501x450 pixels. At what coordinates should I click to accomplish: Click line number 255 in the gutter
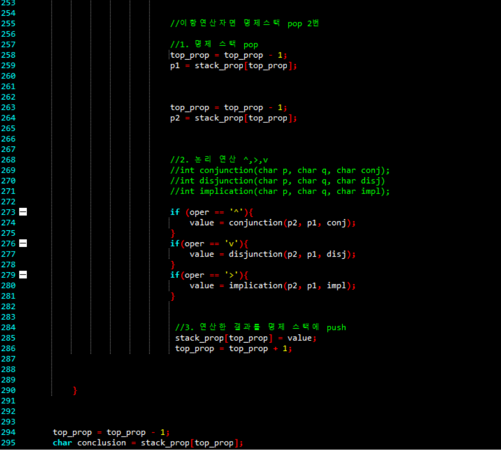tap(8, 23)
